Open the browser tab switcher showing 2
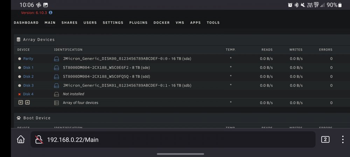Viewport: 350px width, 157px height. coord(325,140)
